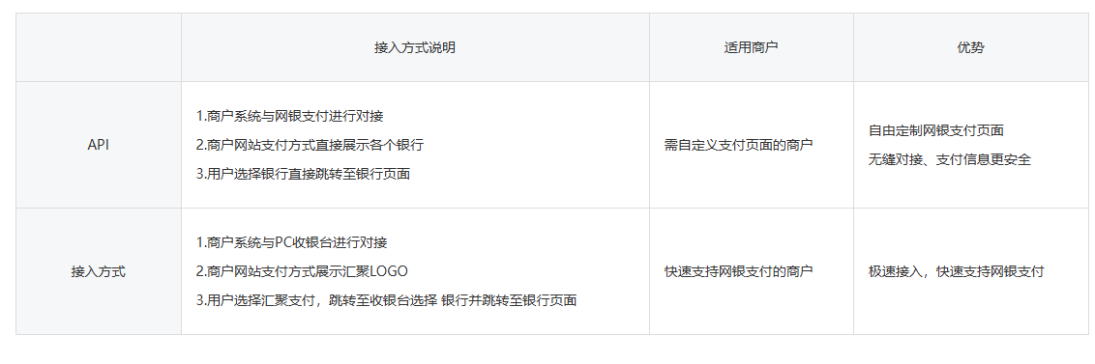Click the 适用商户 column header
The image size is (1095, 364).
pos(751,47)
